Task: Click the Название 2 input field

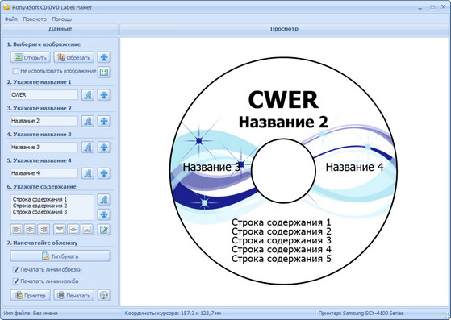Action: click(44, 121)
